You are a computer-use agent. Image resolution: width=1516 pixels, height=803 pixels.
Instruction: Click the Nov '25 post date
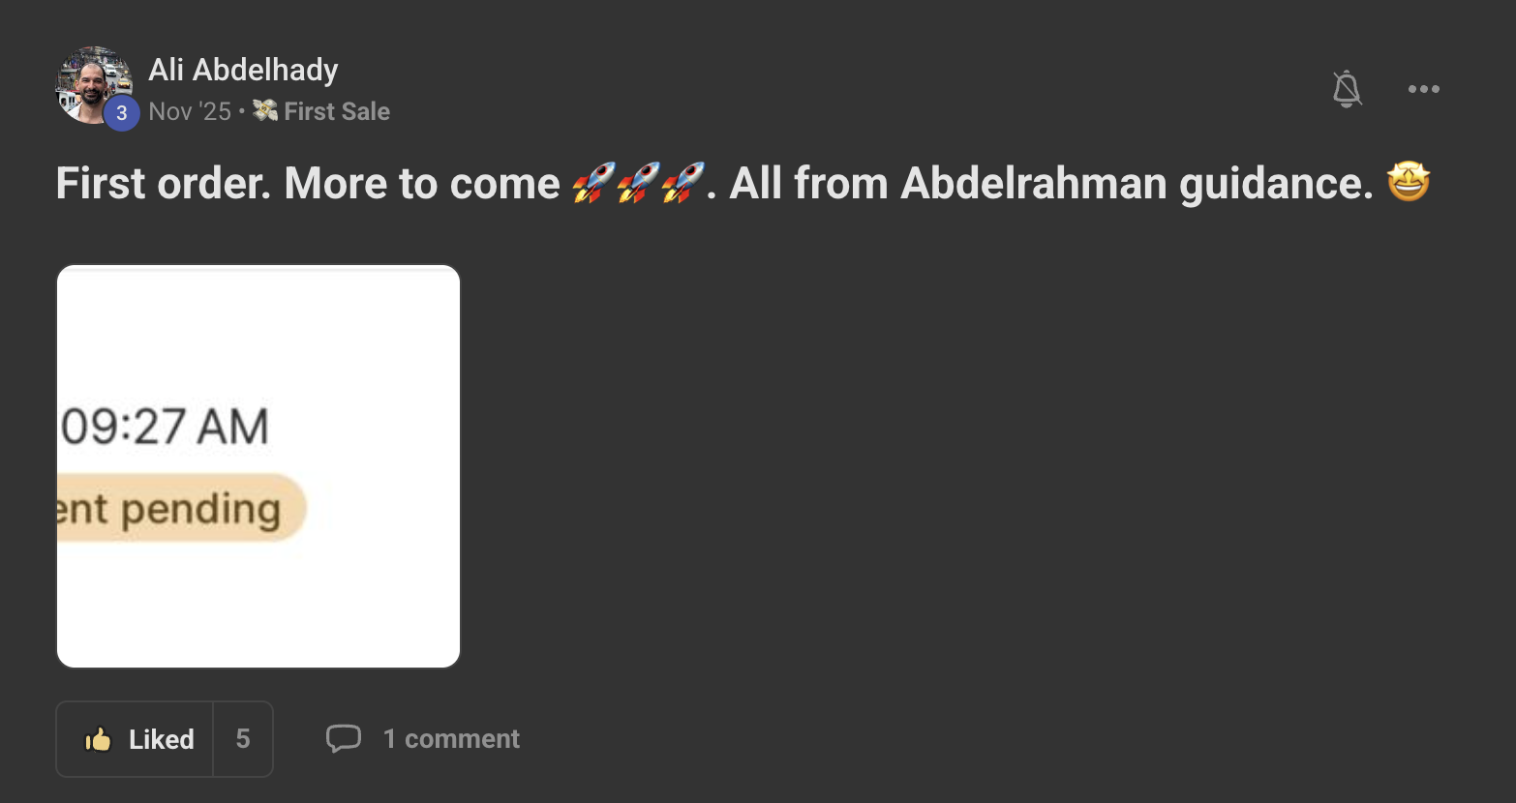click(x=190, y=111)
